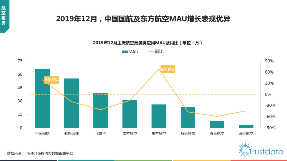The image size is (287, 161).
Task: Select the 航旅纵横 MAU bar
Action: coord(71,103)
